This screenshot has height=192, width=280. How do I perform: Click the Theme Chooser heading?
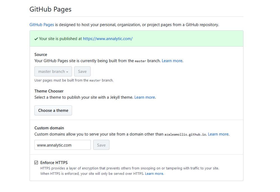click(49, 91)
